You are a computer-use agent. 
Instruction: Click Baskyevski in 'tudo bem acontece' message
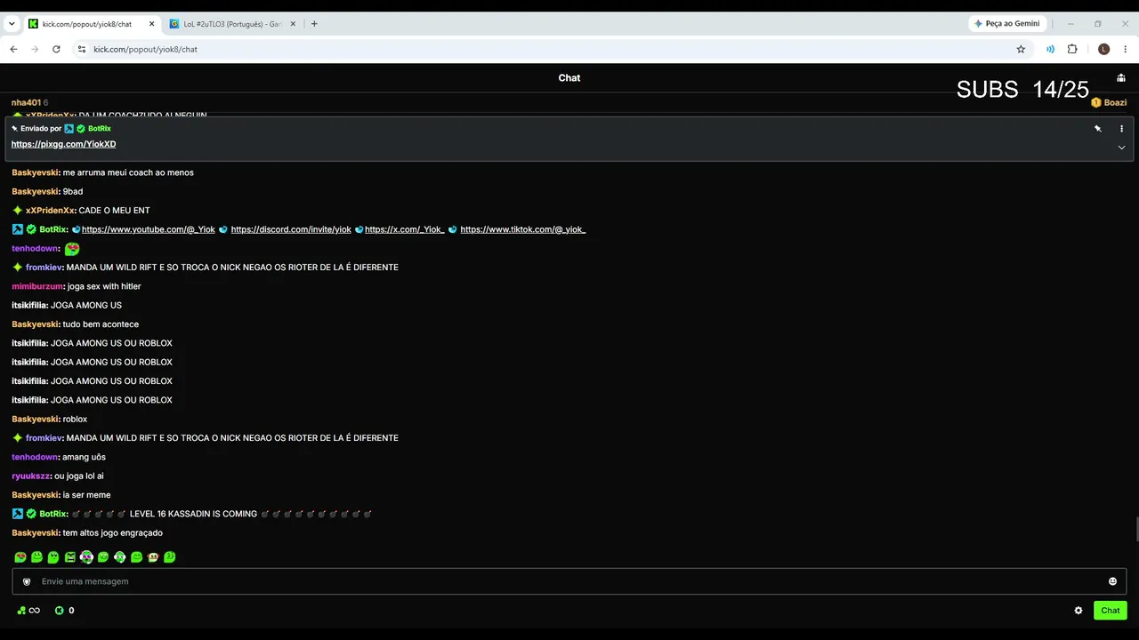pos(35,324)
